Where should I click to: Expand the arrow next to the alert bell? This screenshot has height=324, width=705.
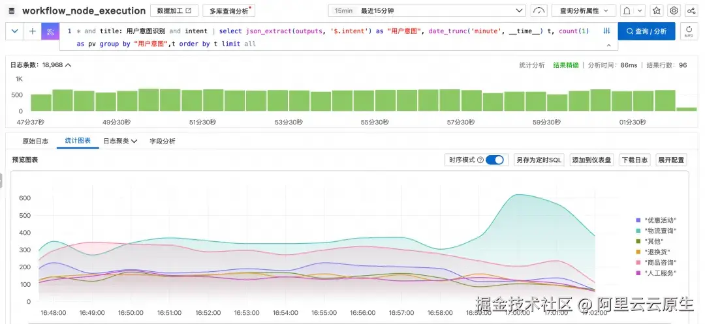click(640, 10)
